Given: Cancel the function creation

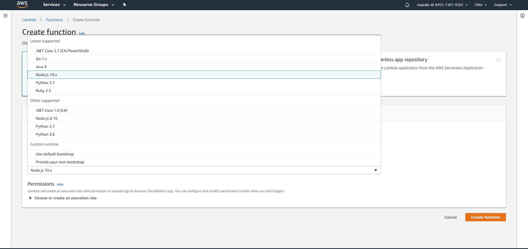Looking at the screenshot, I should [450, 217].
